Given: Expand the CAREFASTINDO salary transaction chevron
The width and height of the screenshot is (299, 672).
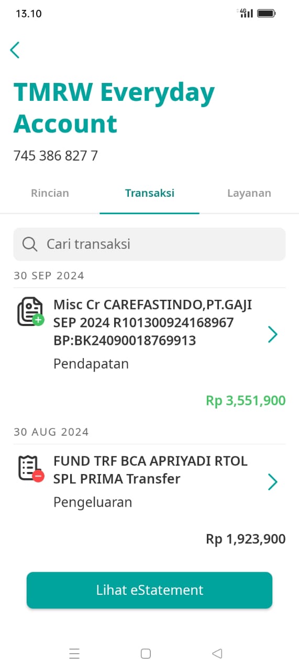Looking at the screenshot, I should [272, 334].
